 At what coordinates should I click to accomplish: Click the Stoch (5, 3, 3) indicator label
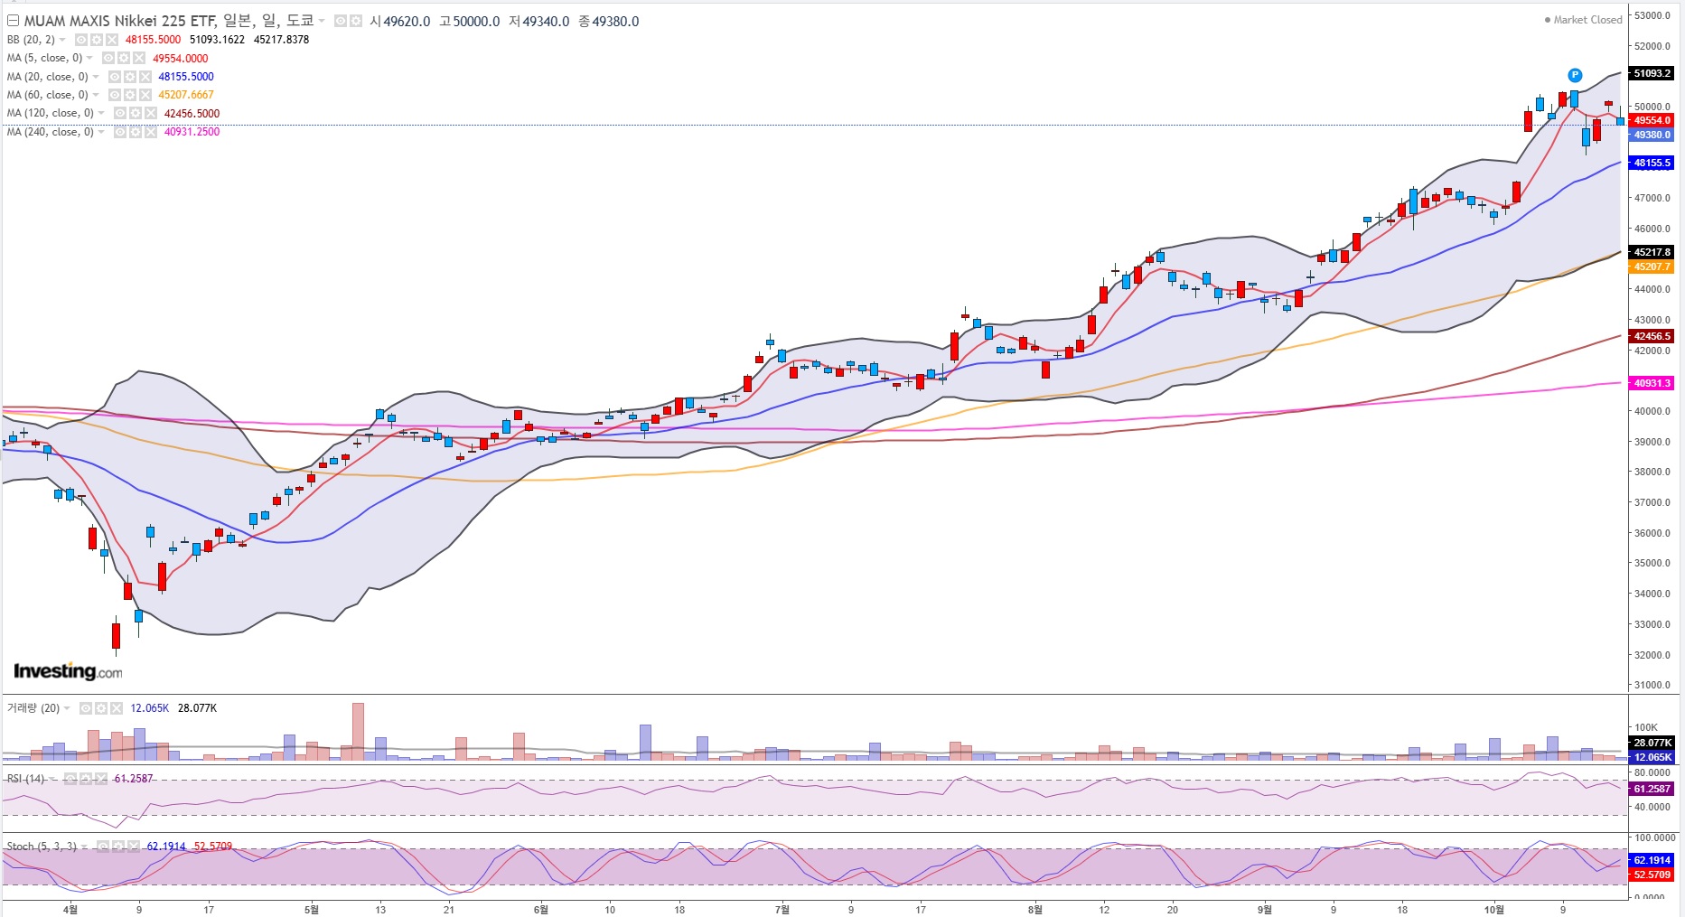tap(42, 847)
